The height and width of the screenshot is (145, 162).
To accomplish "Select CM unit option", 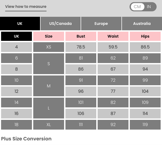I will pyautogui.click(x=137, y=7).
